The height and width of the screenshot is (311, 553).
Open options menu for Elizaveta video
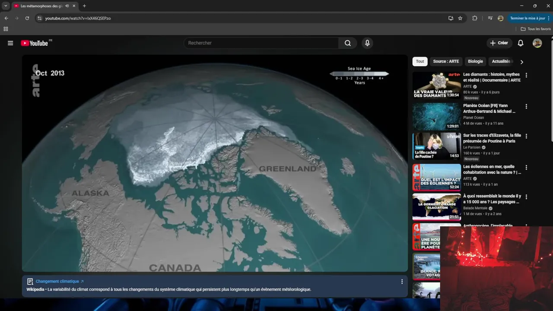[526, 136]
